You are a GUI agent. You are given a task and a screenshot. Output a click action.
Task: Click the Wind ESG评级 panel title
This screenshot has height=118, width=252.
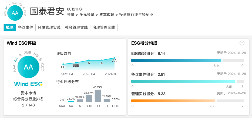click(x=21, y=43)
